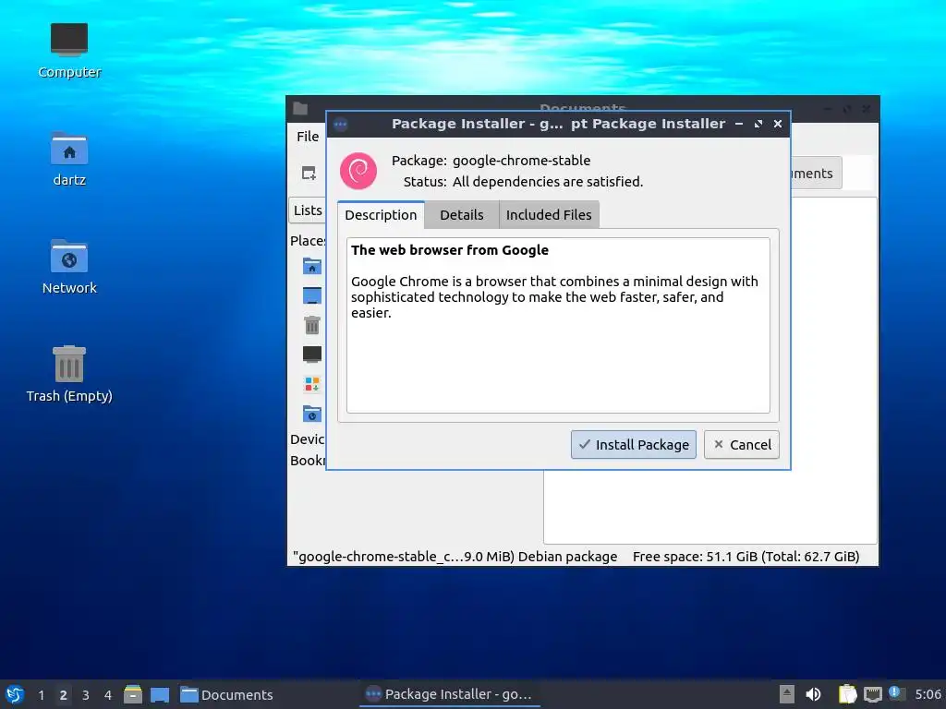Click the google-chrome-stable package name

521,161
